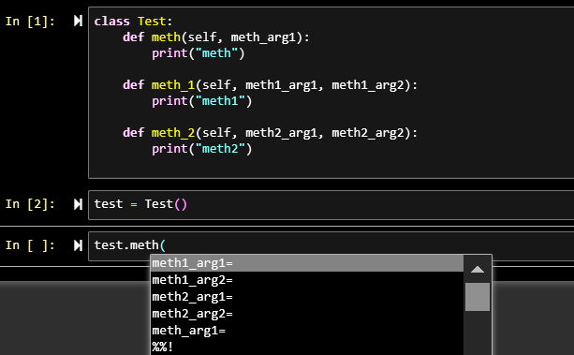
Task: Click the autocomplete list scrollbar thumb
Action: coord(478,297)
